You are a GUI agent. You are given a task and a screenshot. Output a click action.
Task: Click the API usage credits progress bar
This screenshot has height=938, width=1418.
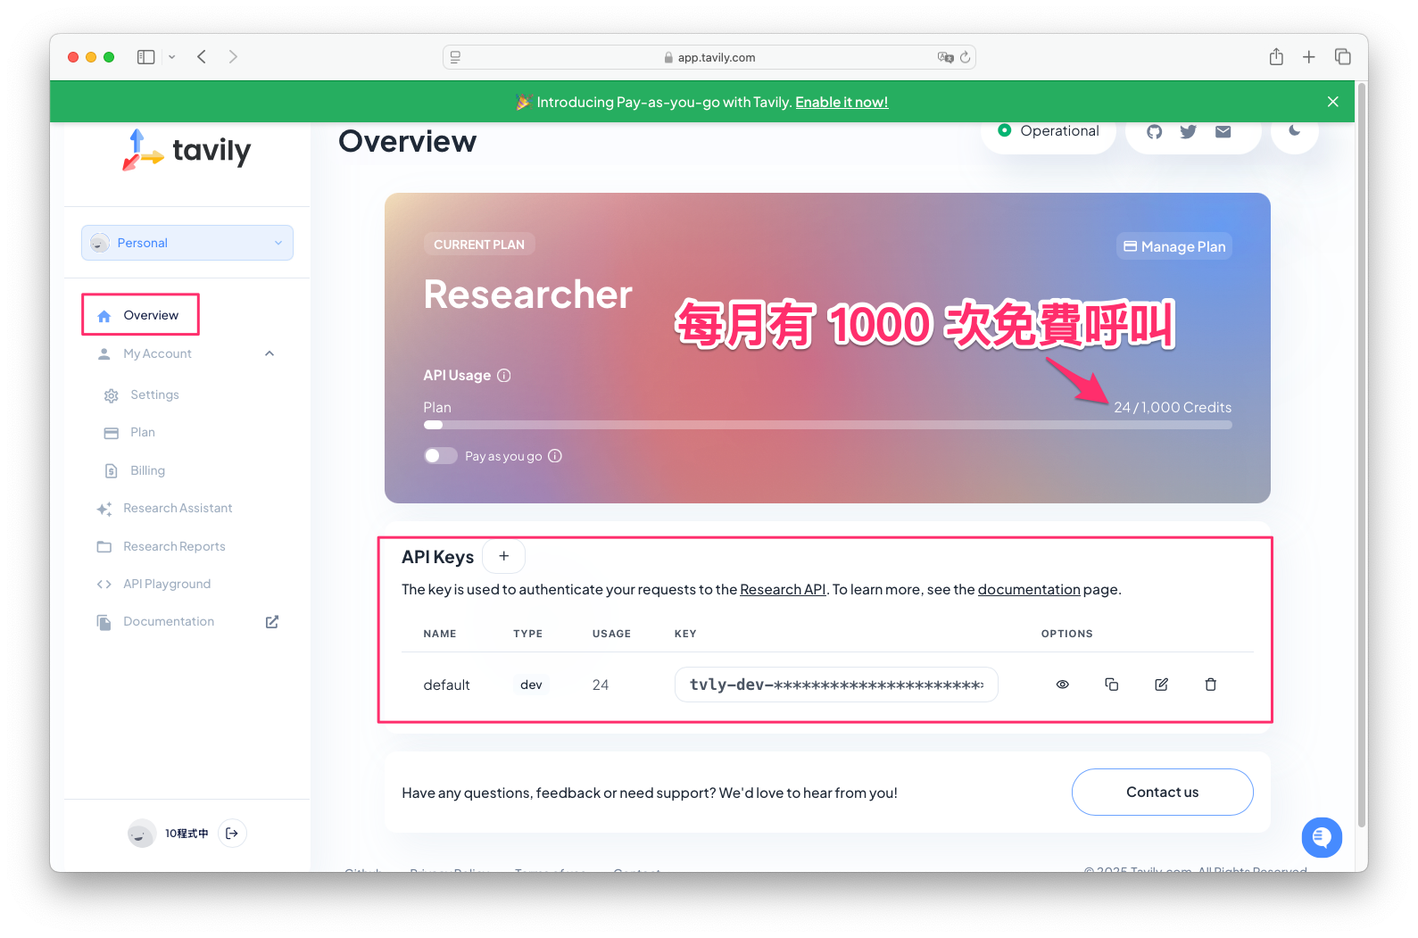(x=827, y=425)
